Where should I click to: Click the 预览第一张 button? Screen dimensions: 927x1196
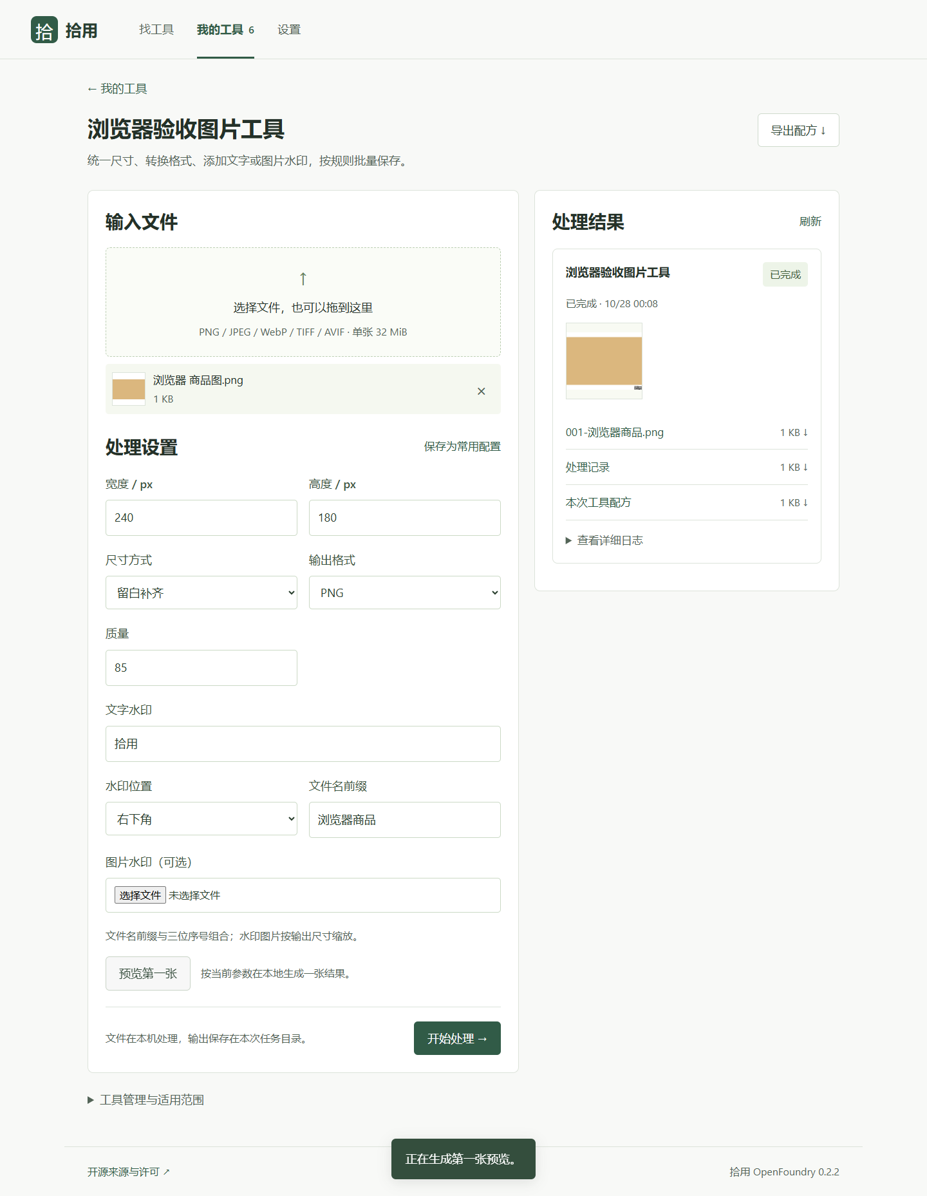coord(148,973)
